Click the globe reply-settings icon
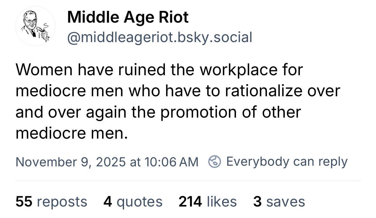 pos(215,162)
